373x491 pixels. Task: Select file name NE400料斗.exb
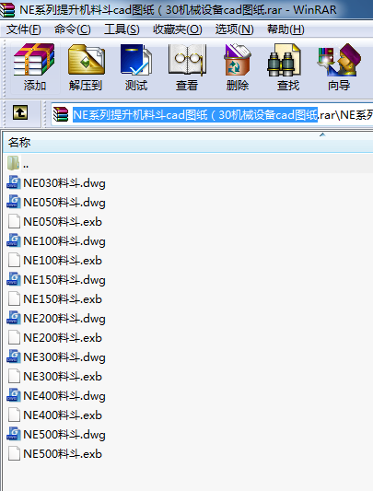coord(63,415)
